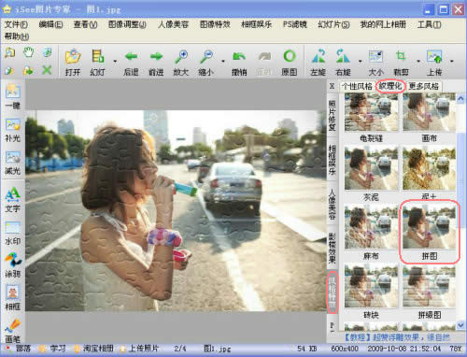The height and width of the screenshot is (357, 467).
Task: Open the 图像调整 menu
Action: point(127,24)
